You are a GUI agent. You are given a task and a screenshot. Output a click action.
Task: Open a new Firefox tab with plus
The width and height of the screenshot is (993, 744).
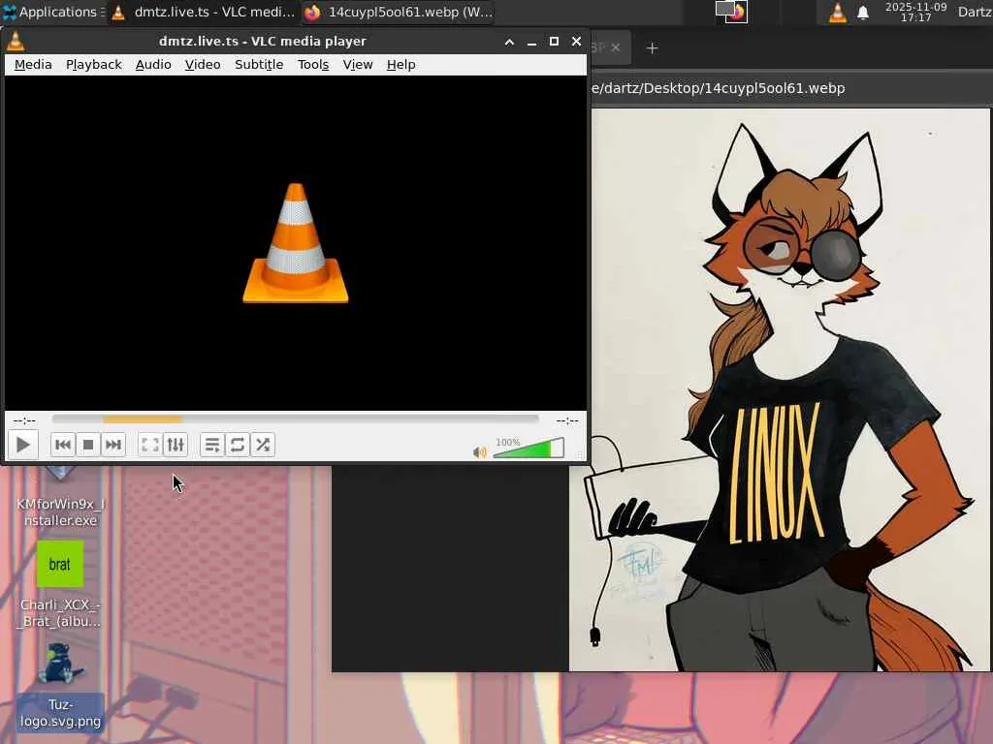[x=653, y=48]
